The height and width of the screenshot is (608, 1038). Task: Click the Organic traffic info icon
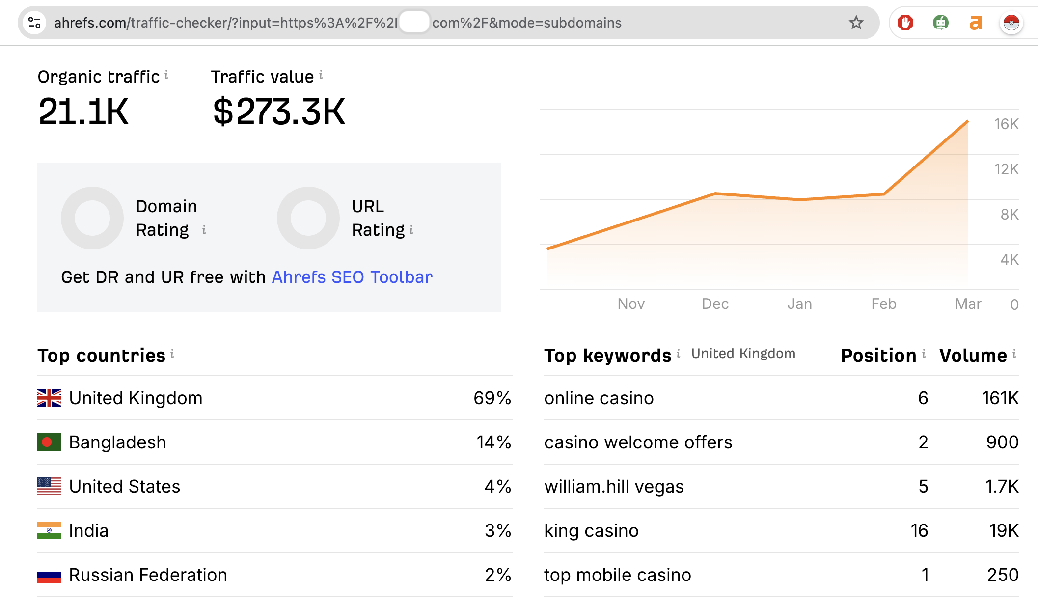[x=166, y=74]
